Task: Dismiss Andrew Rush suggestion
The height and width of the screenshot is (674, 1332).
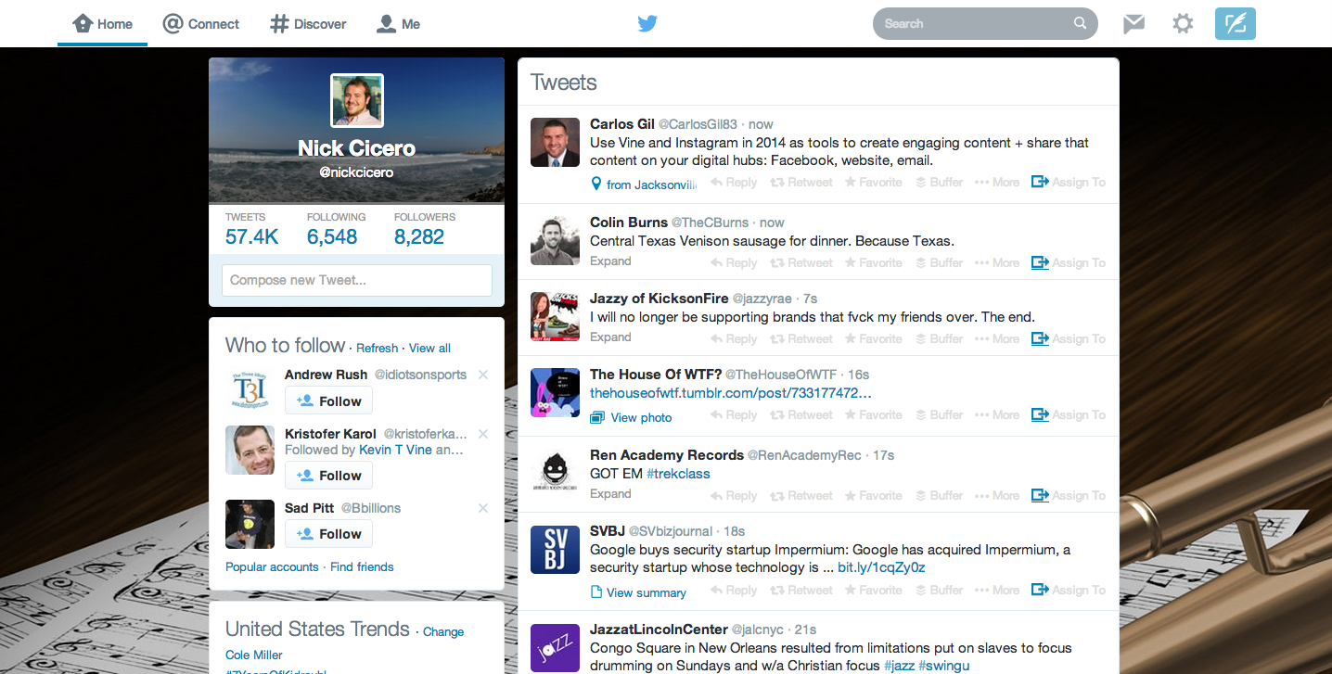Action: pyautogui.click(x=482, y=375)
